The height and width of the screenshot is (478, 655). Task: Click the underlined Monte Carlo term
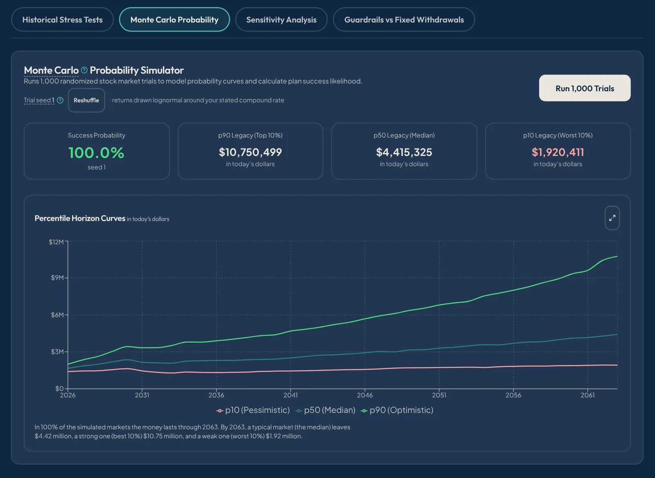51,70
